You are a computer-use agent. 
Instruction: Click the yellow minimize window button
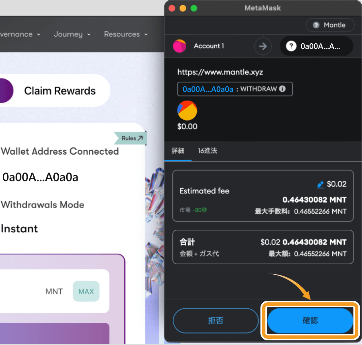pos(183,8)
